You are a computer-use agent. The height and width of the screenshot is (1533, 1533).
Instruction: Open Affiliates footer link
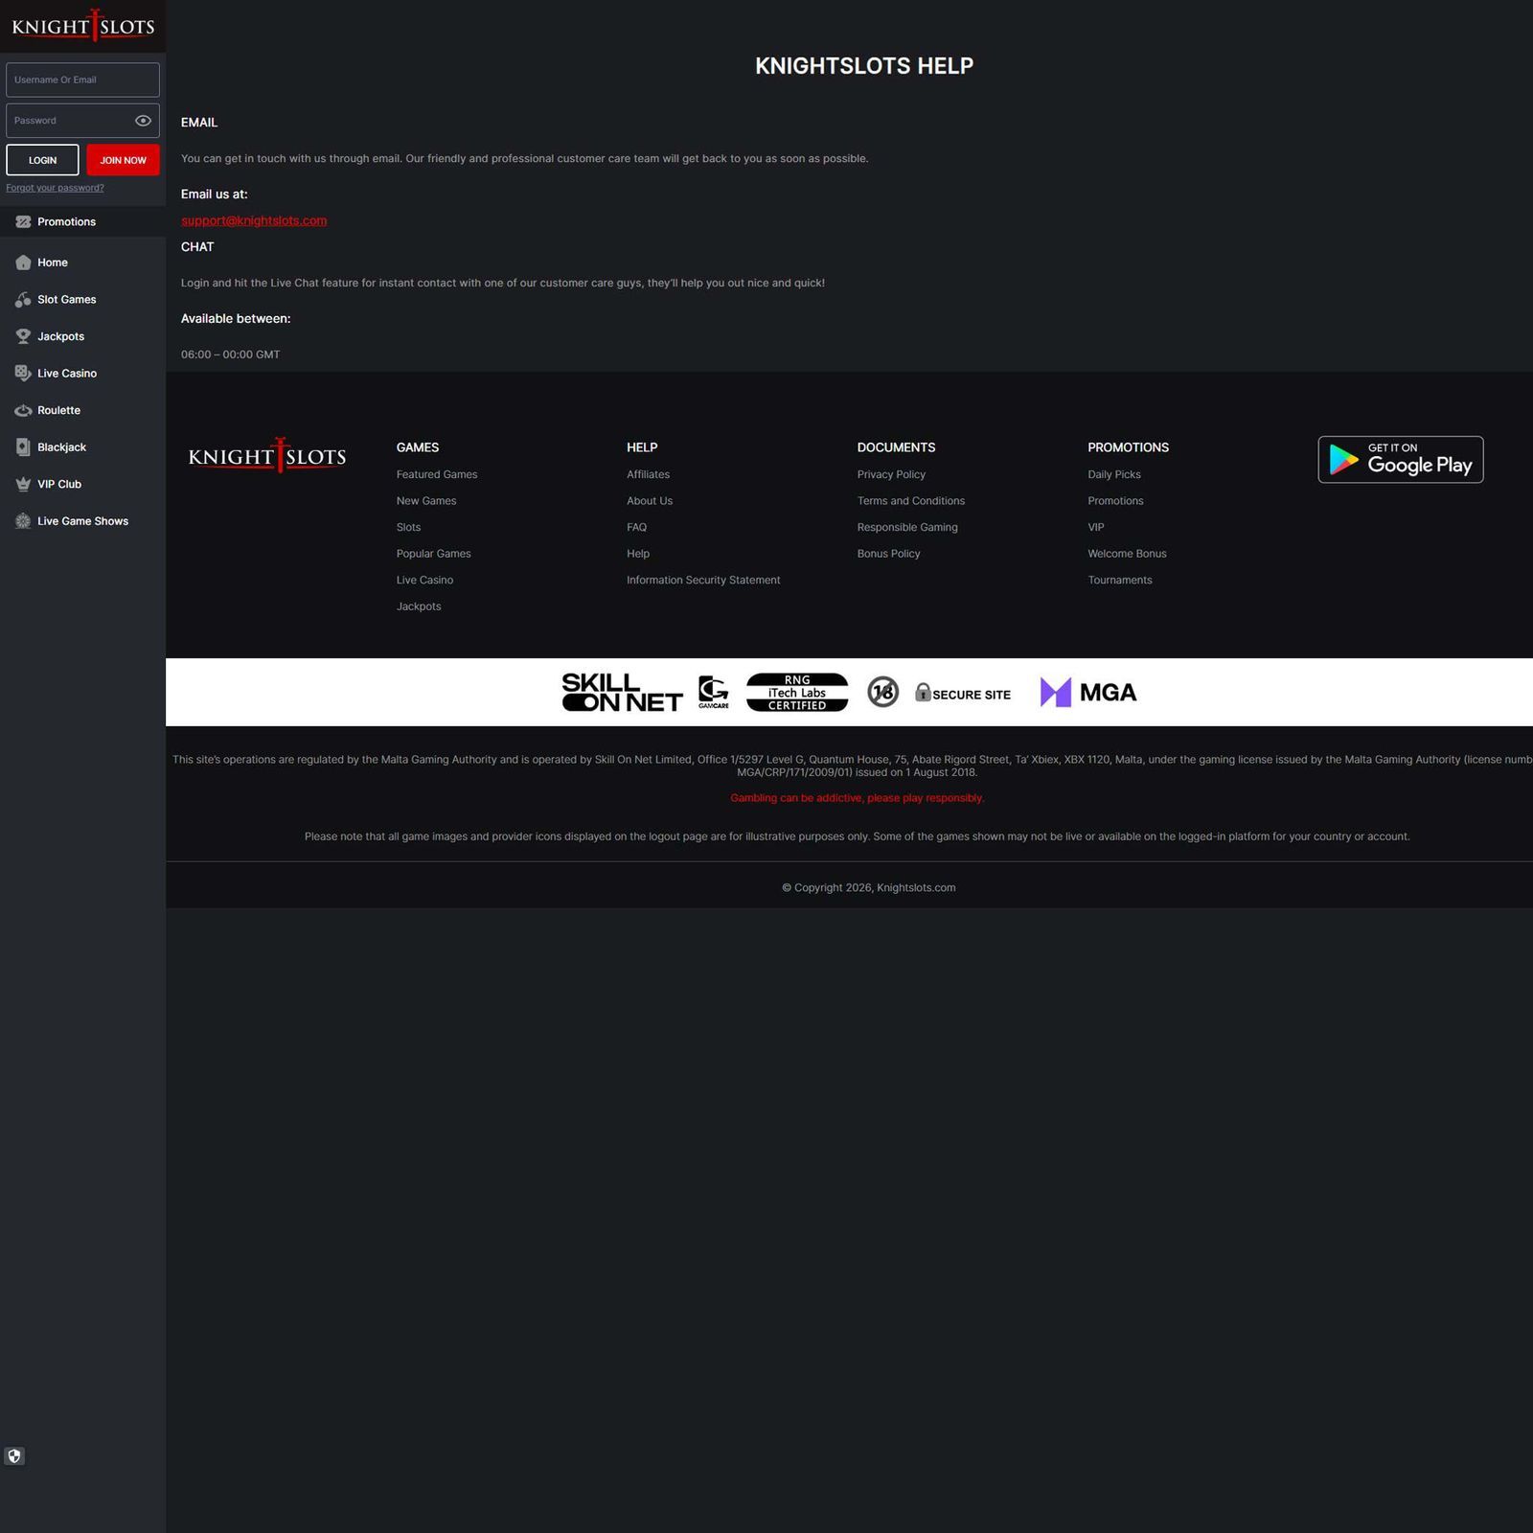(649, 474)
